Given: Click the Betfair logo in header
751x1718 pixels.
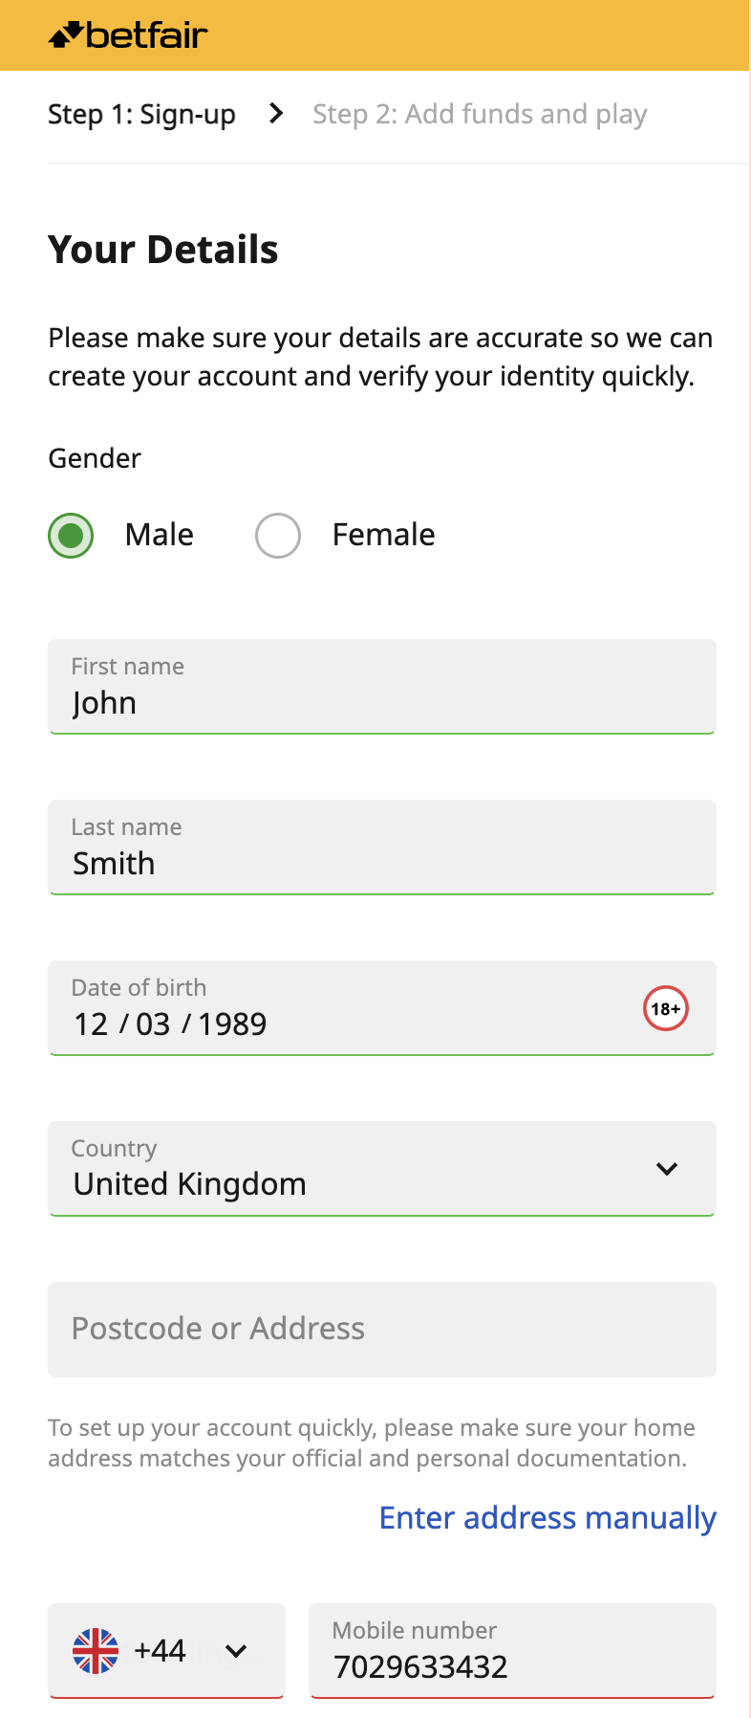Looking at the screenshot, I should pyautogui.click(x=128, y=35).
